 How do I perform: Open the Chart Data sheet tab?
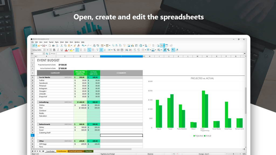[x=88, y=151]
